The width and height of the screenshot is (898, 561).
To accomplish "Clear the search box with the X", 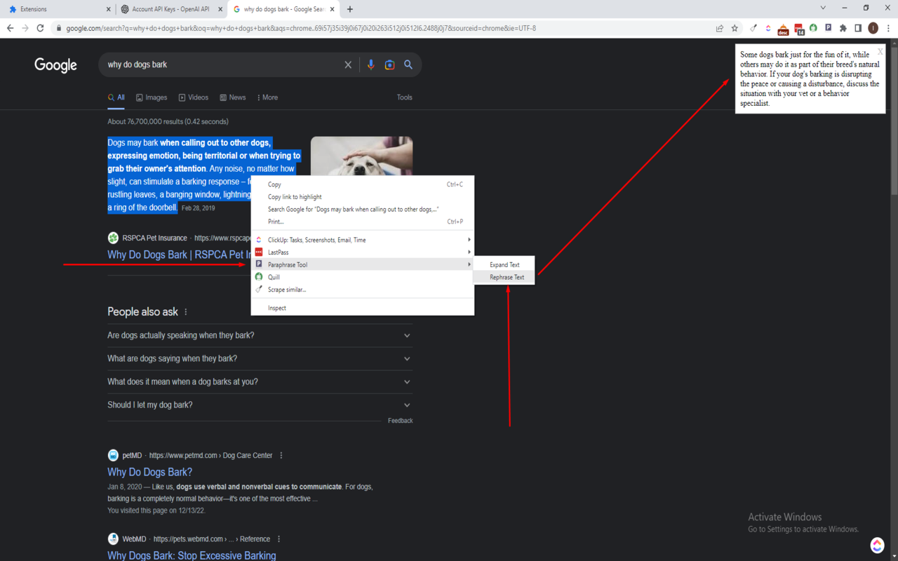I will tap(348, 65).
